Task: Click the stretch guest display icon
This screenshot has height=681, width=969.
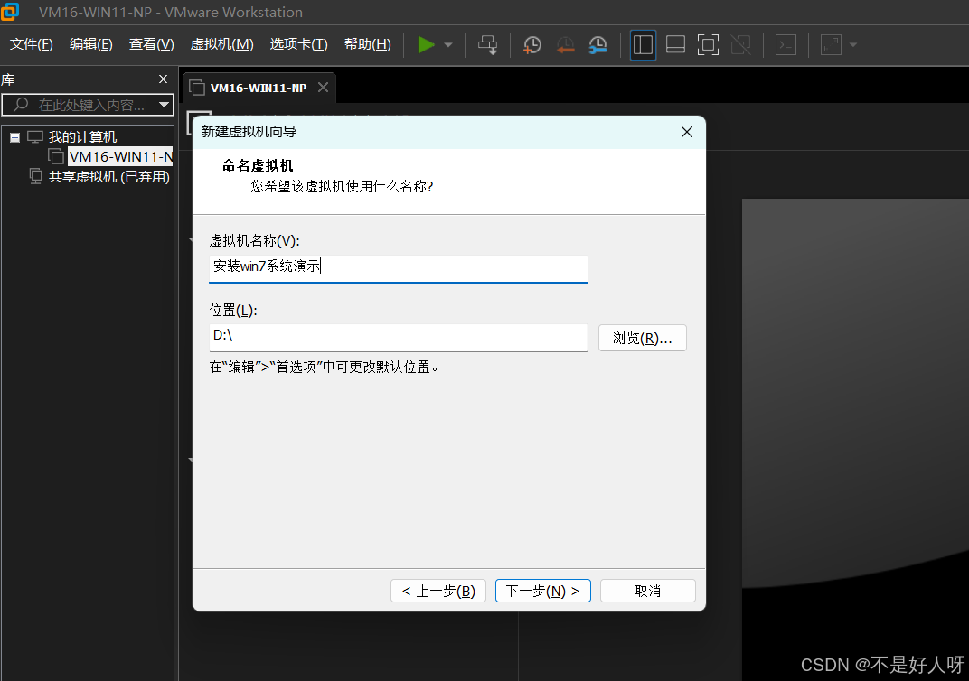Action: tap(832, 44)
